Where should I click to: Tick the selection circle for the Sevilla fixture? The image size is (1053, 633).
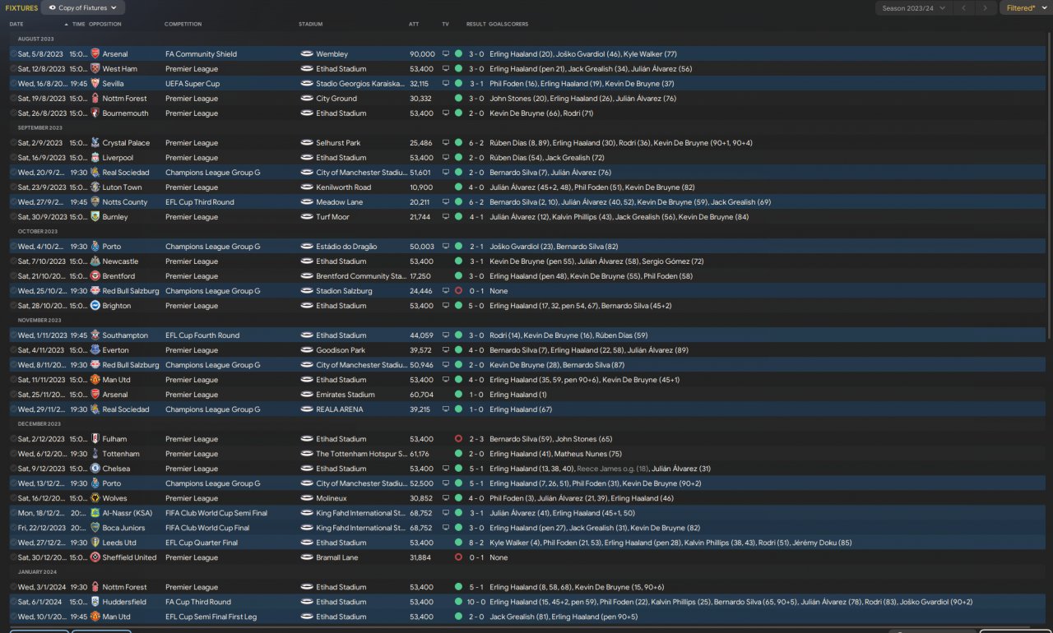[x=13, y=84]
